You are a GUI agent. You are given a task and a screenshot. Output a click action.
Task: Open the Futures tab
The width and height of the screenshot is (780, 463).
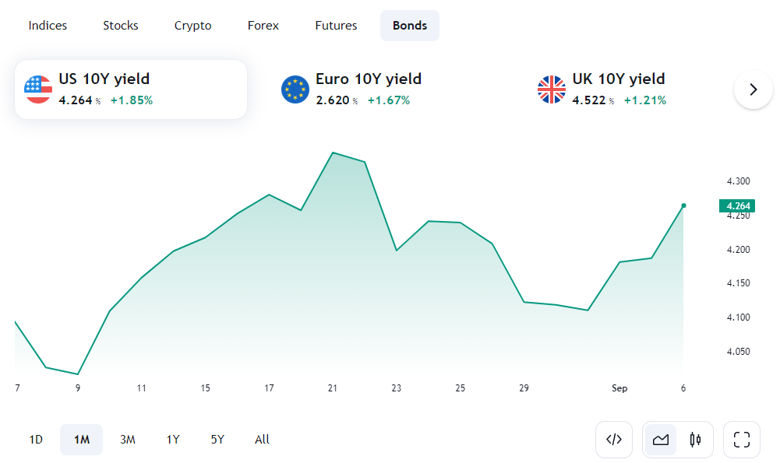(x=336, y=26)
